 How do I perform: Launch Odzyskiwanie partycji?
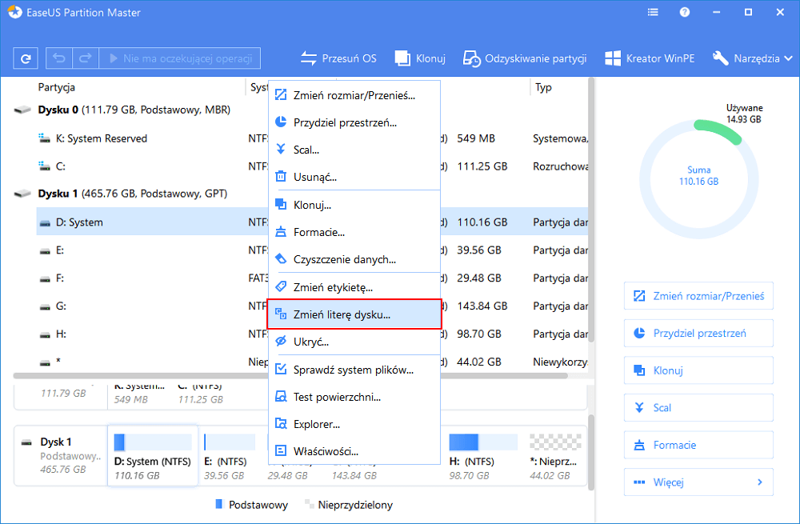tap(525, 58)
